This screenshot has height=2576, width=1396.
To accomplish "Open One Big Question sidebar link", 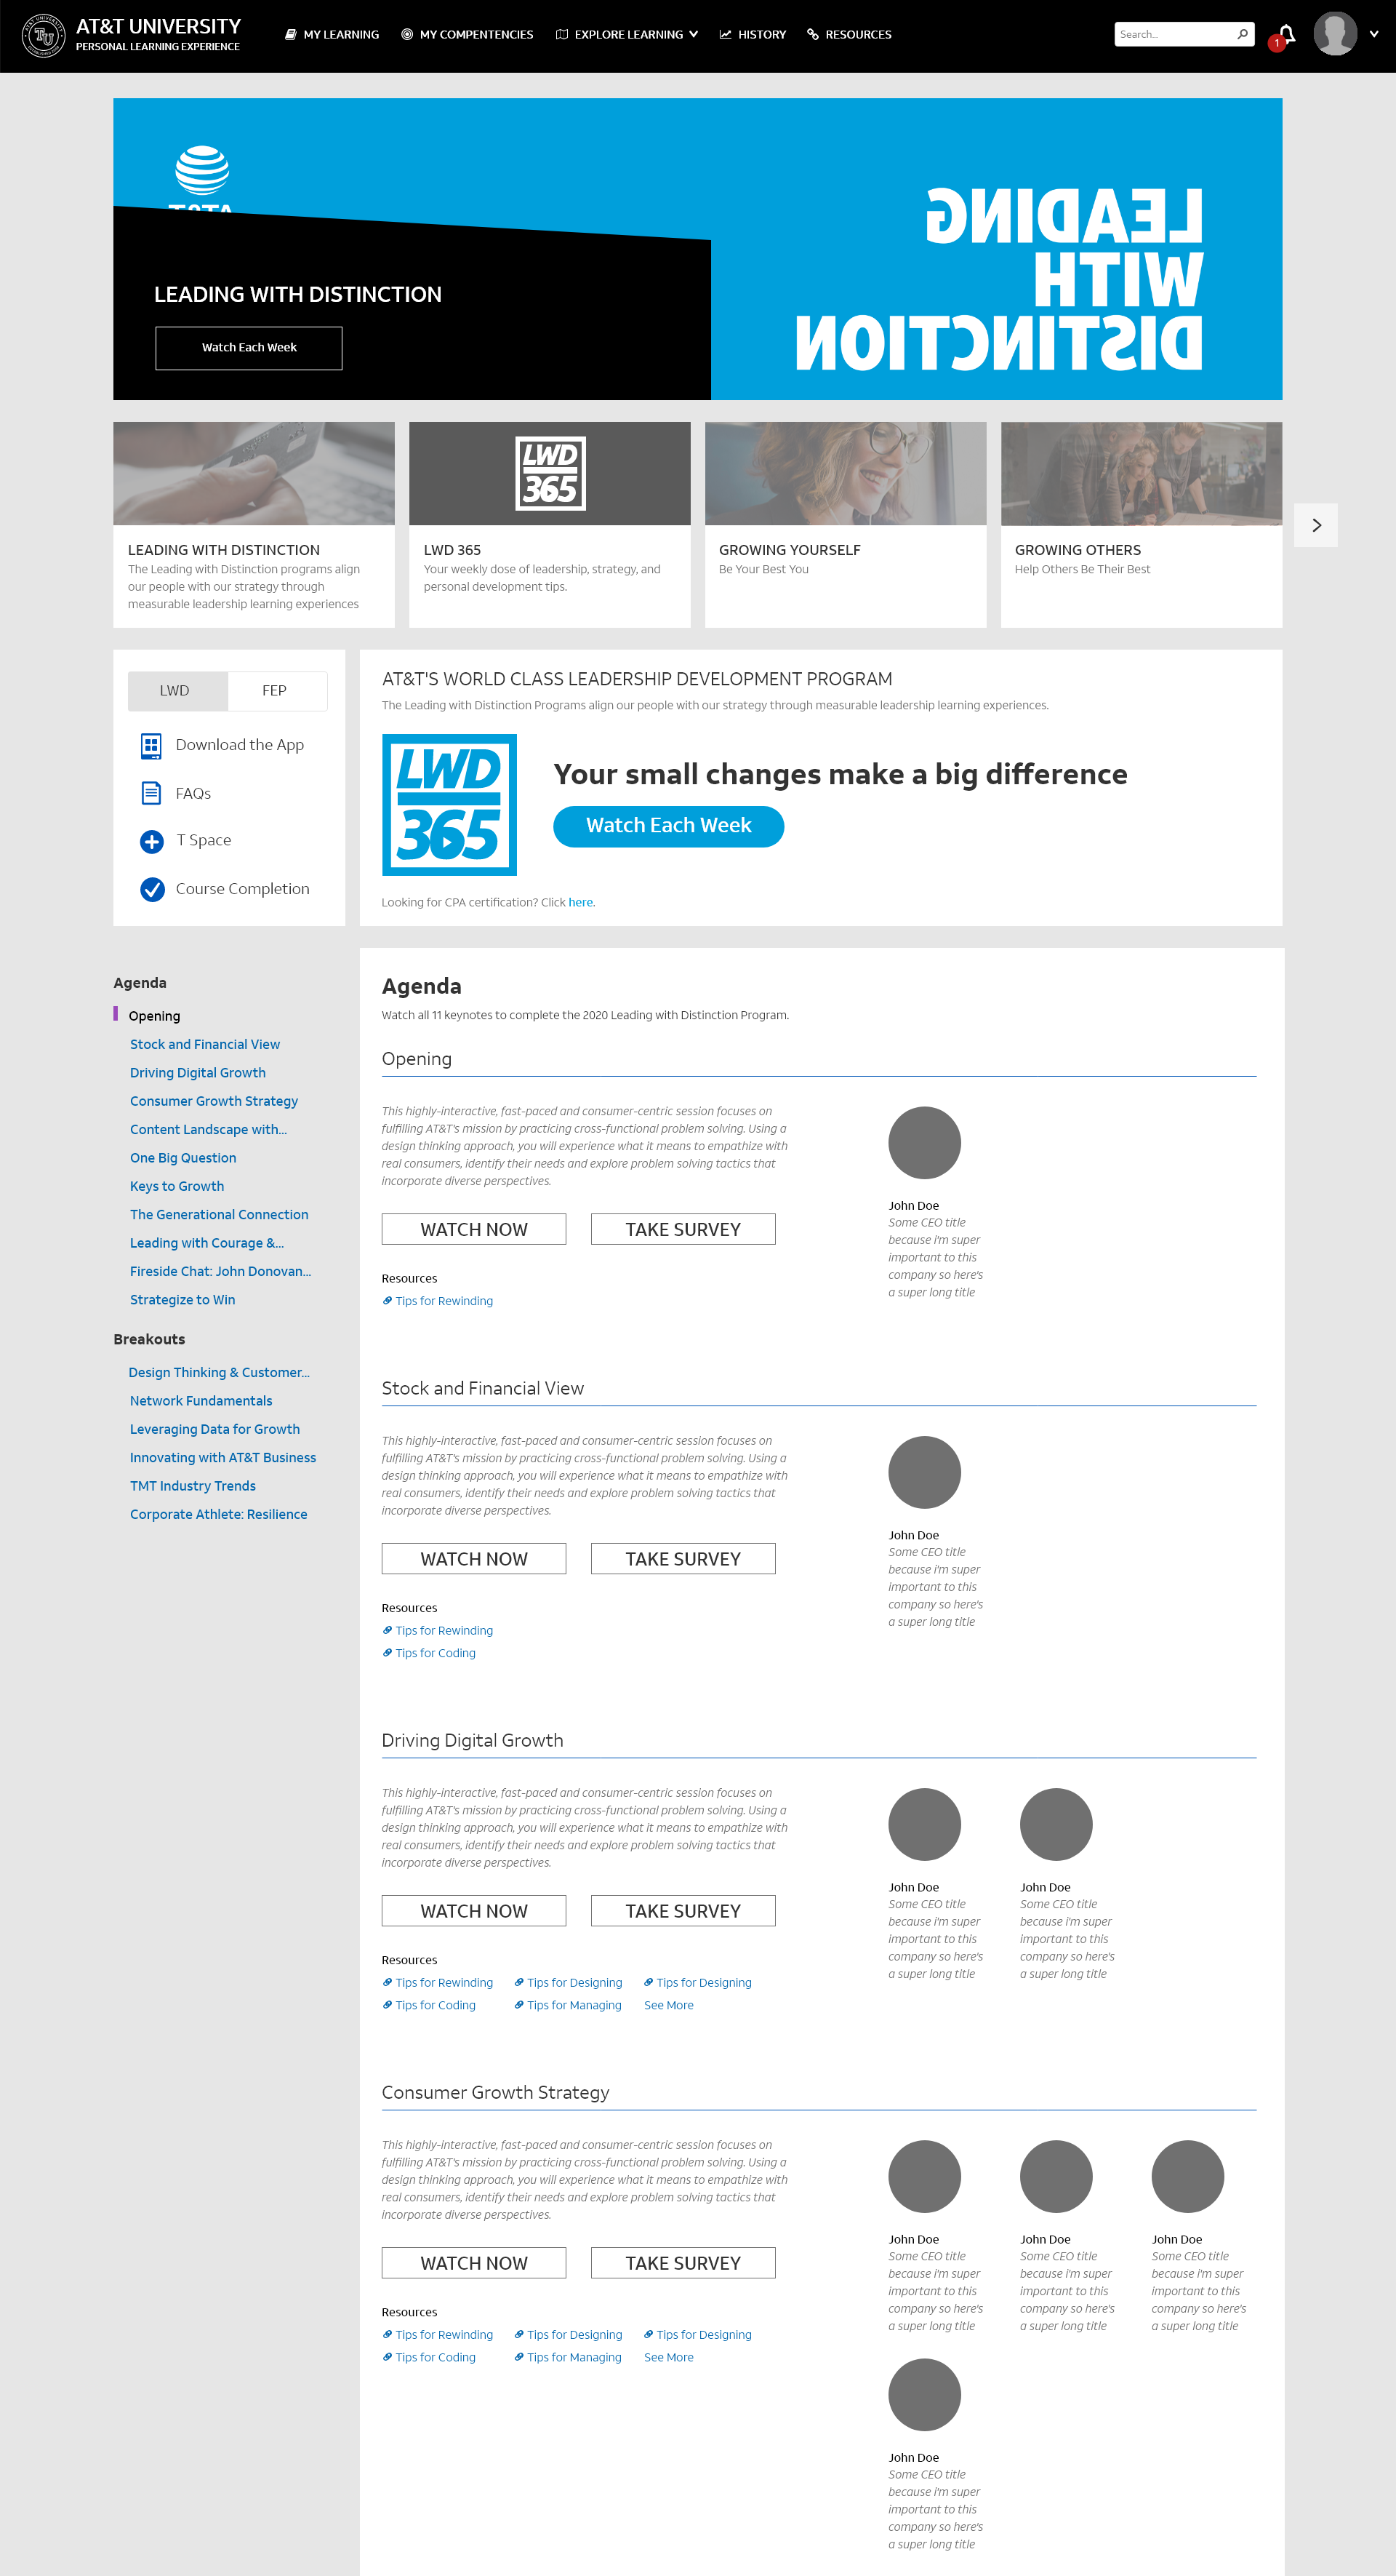I will point(183,1158).
